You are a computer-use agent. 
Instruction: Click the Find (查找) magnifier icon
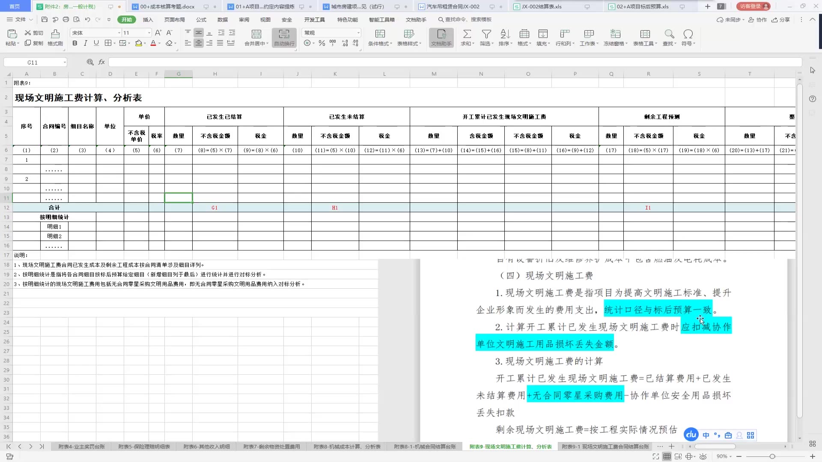[x=669, y=34]
